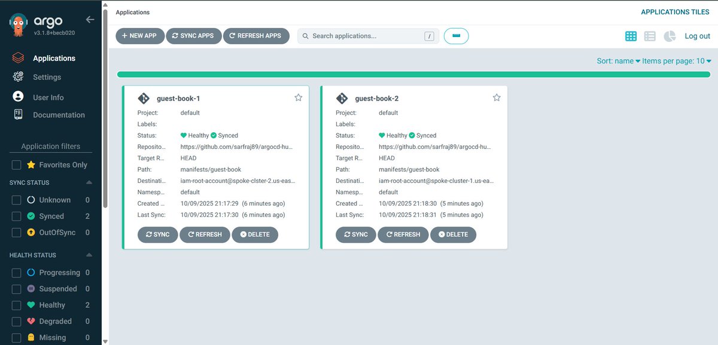
Task: Open Items per page dropdown
Action: point(677,61)
